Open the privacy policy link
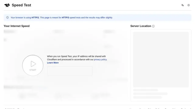Viewport: 195px width, 109px height. (x=100, y=59)
